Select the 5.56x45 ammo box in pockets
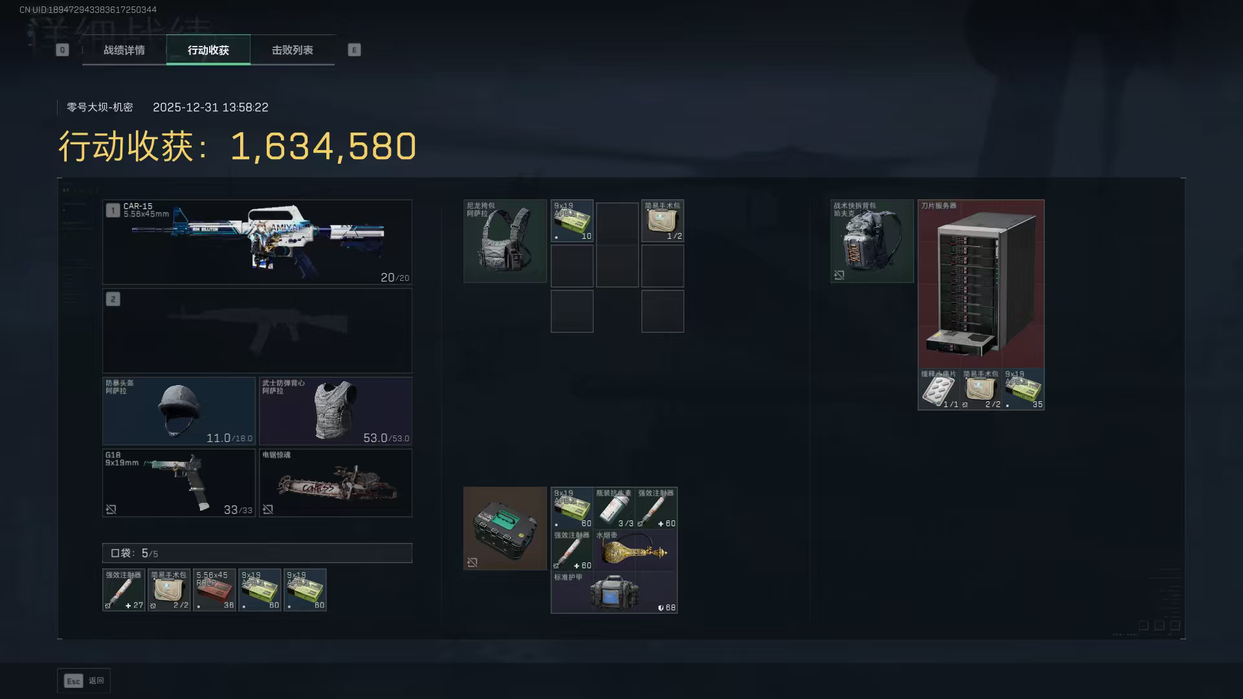This screenshot has width=1243, height=699. point(214,590)
